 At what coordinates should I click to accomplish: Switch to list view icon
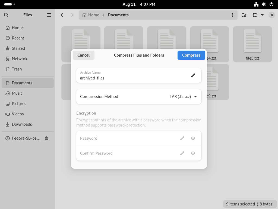tap(255, 15)
